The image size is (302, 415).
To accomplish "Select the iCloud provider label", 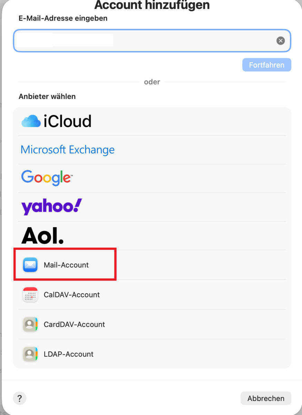I will (x=68, y=121).
